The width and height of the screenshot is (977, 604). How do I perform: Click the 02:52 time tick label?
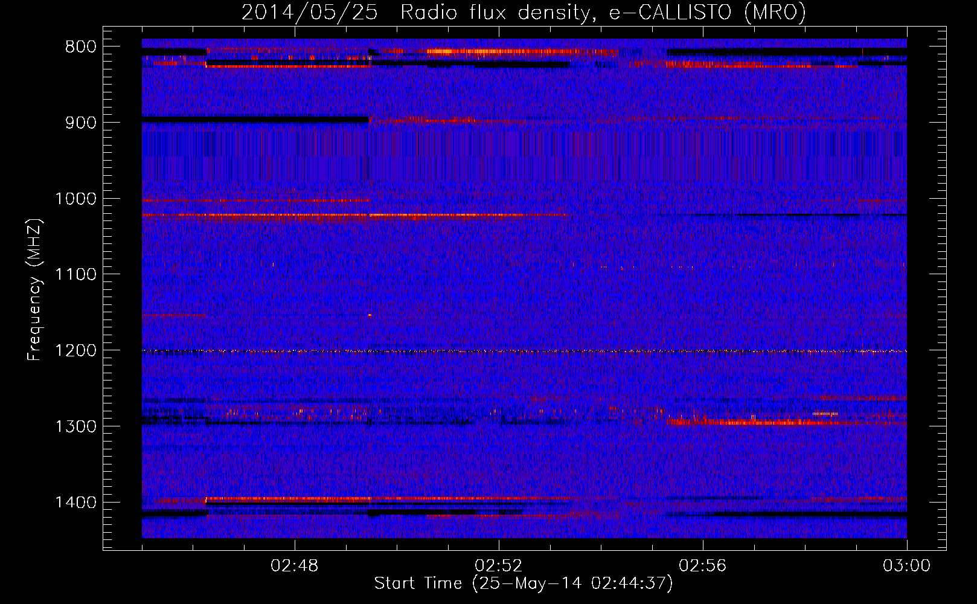click(x=499, y=566)
